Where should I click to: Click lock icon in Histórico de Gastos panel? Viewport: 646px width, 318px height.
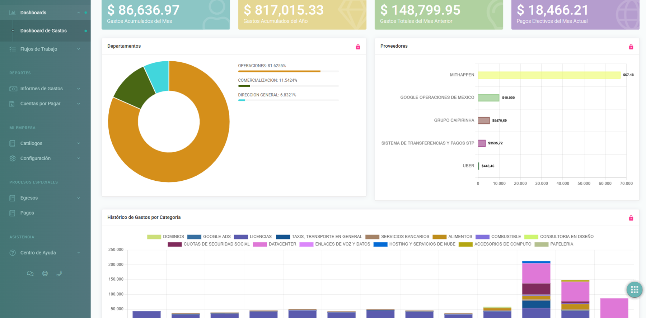click(631, 218)
